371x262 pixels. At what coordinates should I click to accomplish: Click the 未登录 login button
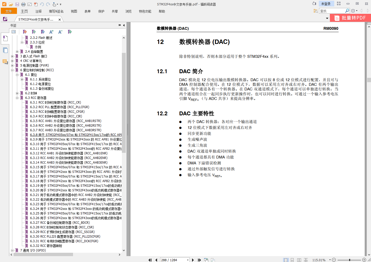coord(326,4)
